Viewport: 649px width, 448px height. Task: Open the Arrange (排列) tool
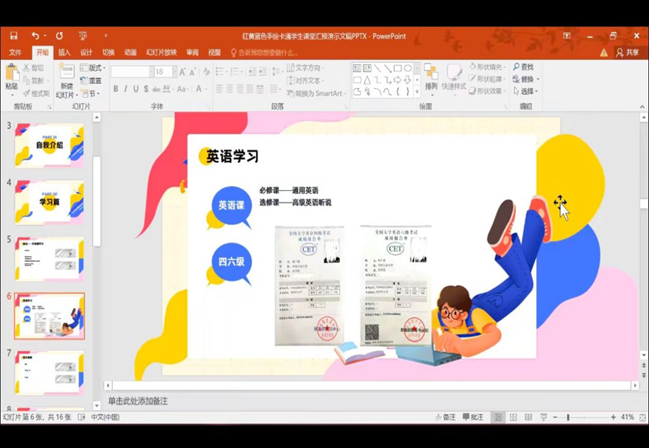431,77
